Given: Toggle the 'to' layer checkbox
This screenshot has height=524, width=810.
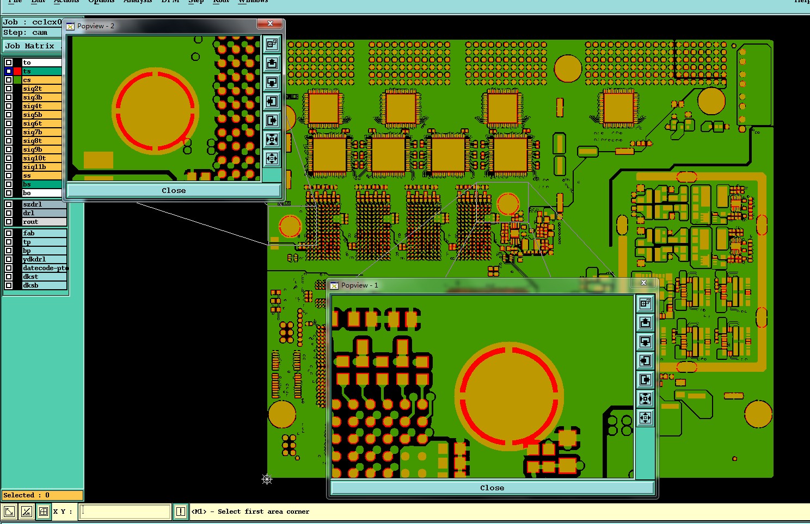Looking at the screenshot, I should 9,63.
